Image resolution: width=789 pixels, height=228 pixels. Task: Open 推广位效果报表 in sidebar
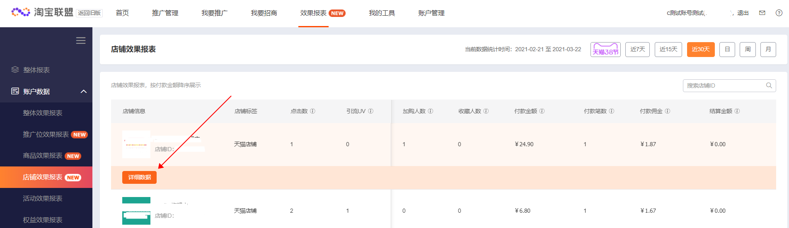pos(46,134)
